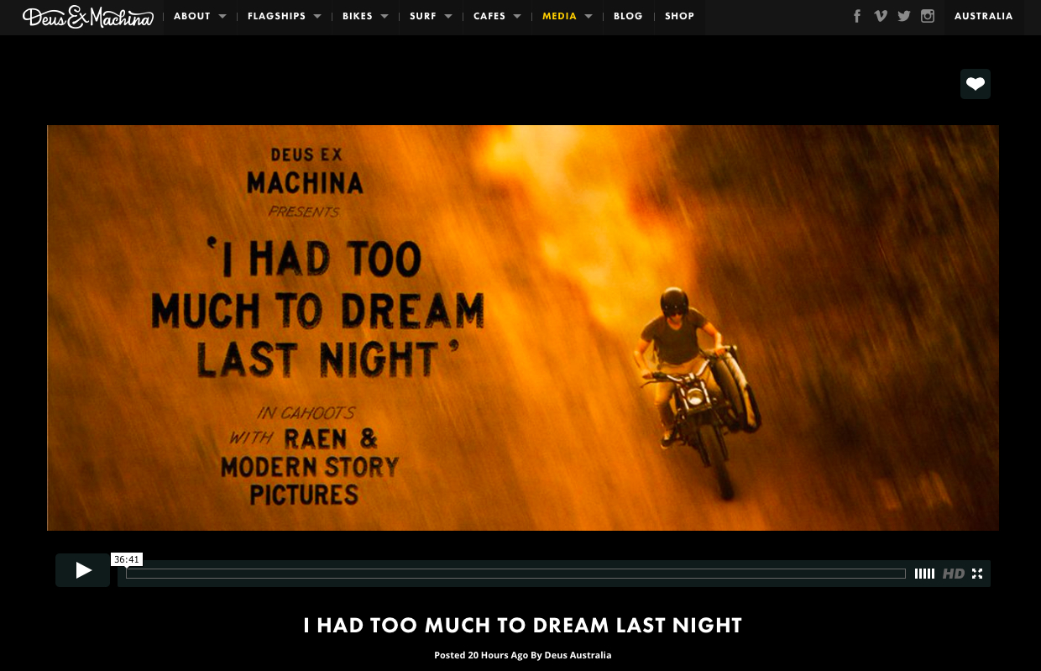
Task: Play the video
Action: 82,570
